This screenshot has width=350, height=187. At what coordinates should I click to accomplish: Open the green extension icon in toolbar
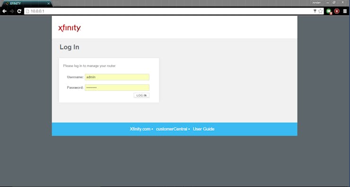coord(329,11)
